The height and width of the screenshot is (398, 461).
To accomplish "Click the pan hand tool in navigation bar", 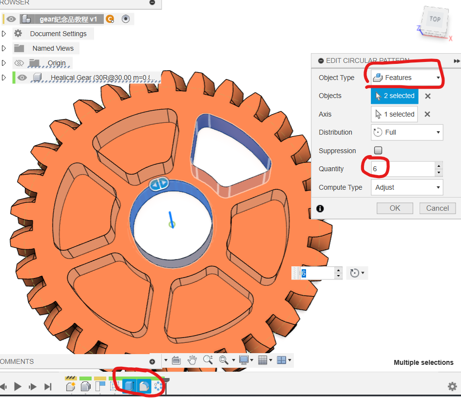I will [x=192, y=360].
